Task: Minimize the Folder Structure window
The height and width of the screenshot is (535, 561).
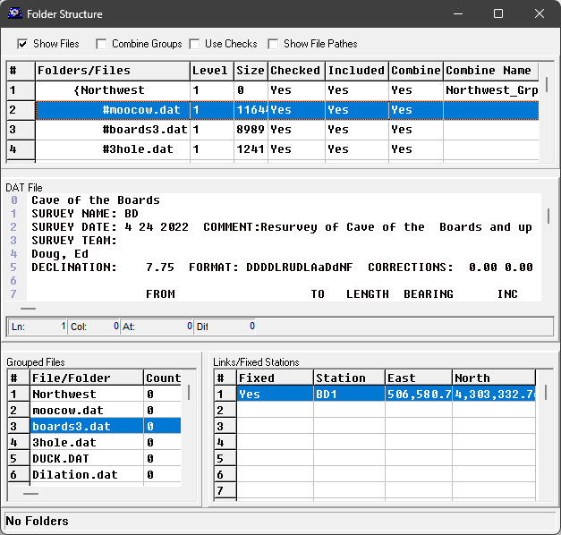Action: (458, 13)
